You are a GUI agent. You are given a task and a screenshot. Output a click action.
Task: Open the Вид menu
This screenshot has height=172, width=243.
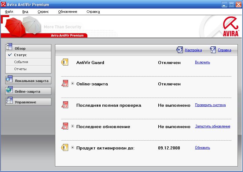click(25, 12)
